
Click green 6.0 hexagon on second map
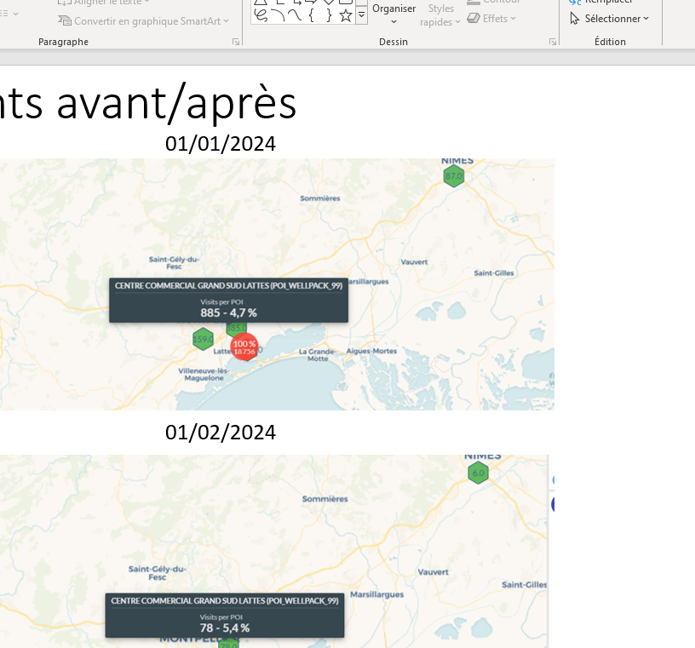click(478, 473)
